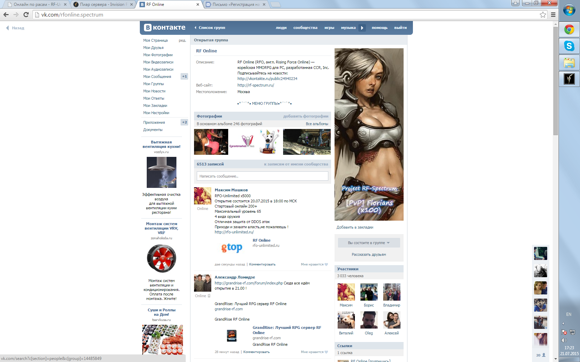Screen dimensions: 580x362
Task: Open the dark game icon on taskbar
Action: [x=569, y=79]
